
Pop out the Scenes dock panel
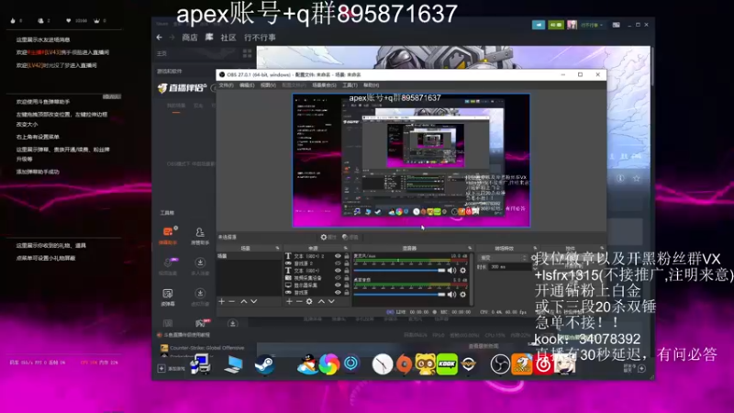click(277, 248)
